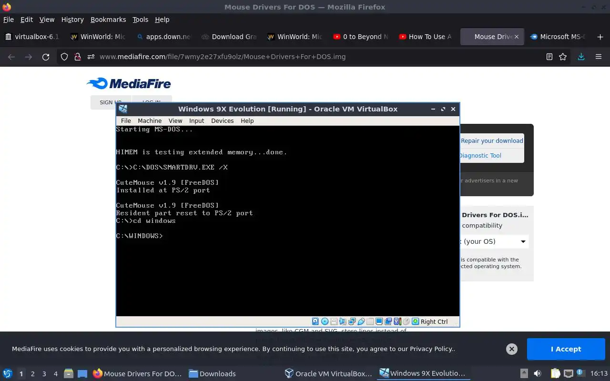Bookmark this page with the star icon
The width and height of the screenshot is (610, 381).
[563, 57]
